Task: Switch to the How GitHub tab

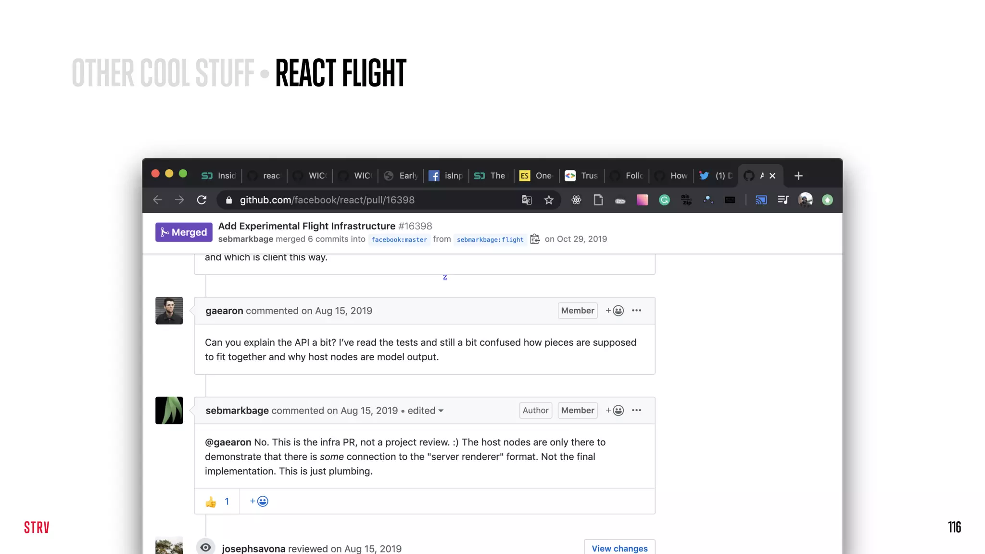Action: coord(671,176)
